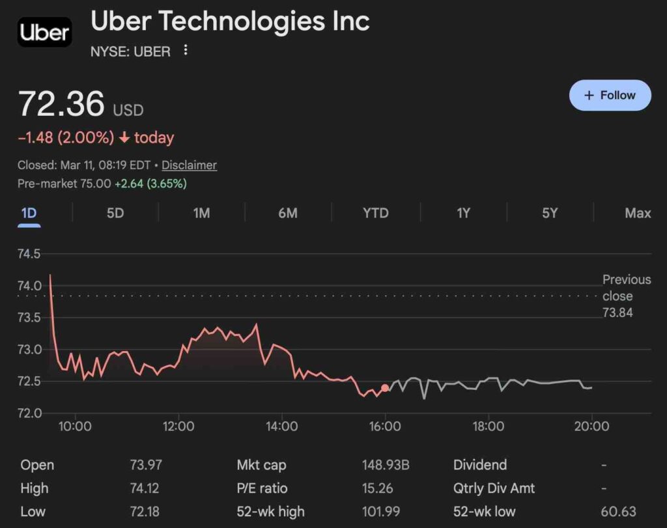Click the down arrow next to today
The image size is (667, 528).
pos(124,138)
